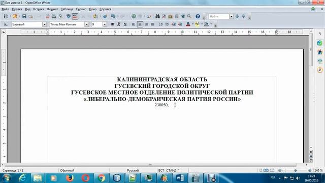Open the Вид menu
Image resolution: width=325 pixels, height=183 pixels.
coord(27,9)
